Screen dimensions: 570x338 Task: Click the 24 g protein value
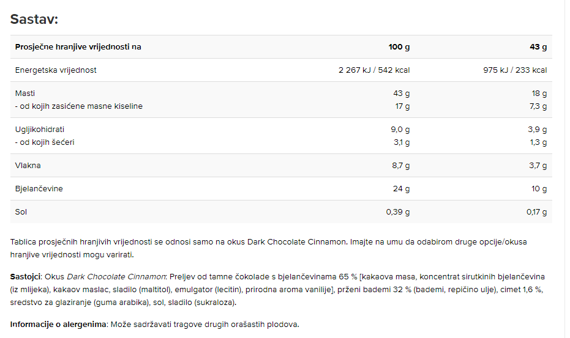pos(402,189)
